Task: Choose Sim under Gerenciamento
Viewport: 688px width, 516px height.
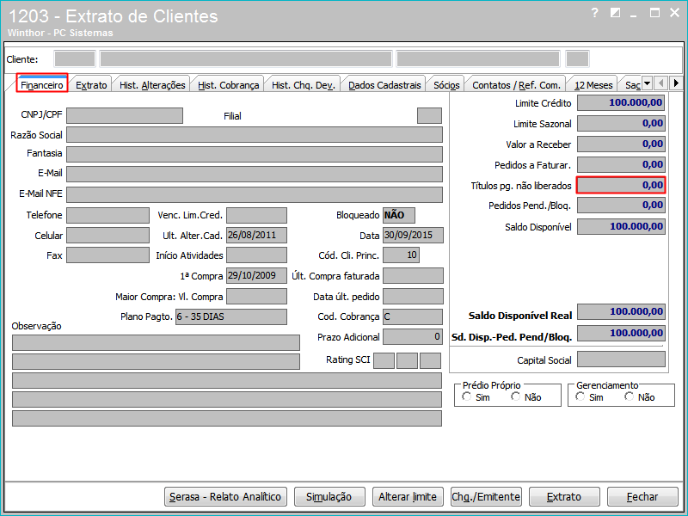Action: [x=580, y=396]
